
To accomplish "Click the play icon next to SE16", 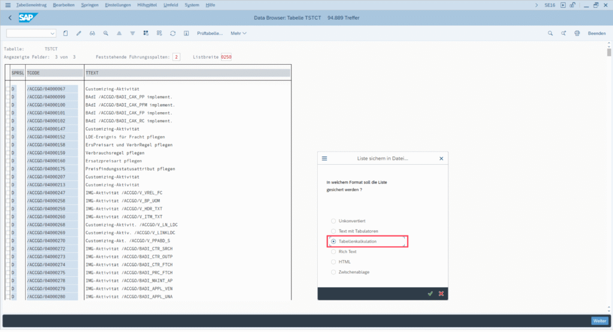I will pos(563,5).
